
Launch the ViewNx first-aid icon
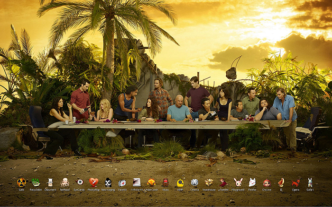tap(122, 182)
